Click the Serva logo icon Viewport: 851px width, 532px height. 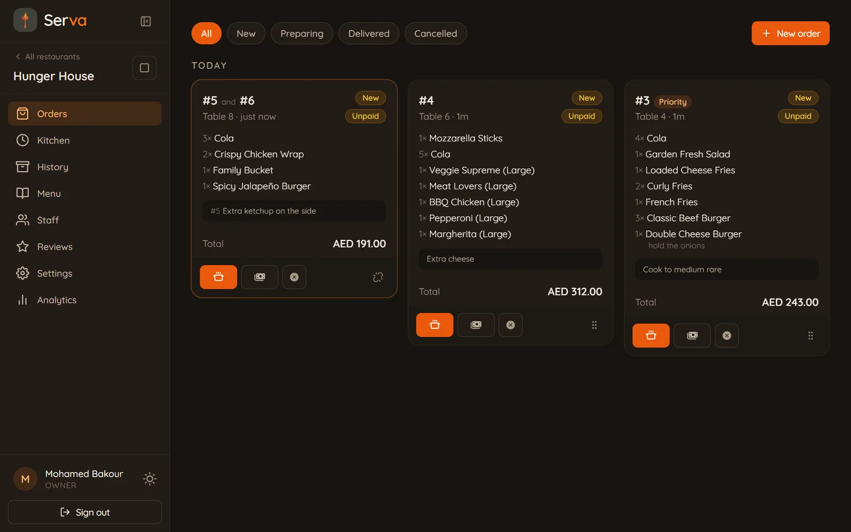click(25, 20)
